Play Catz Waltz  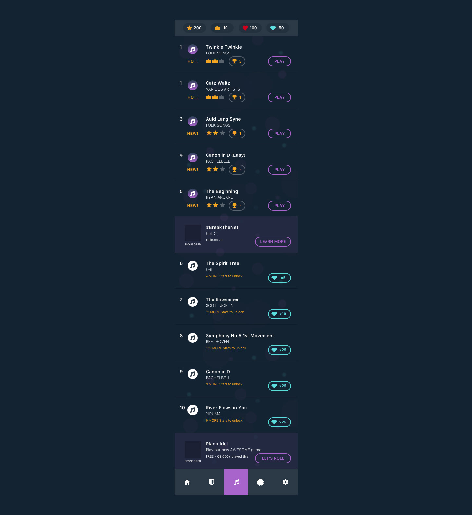click(x=280, y=97)
